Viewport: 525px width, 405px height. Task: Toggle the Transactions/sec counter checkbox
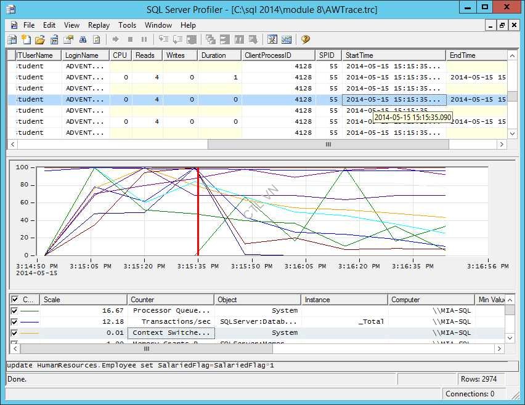14,322
